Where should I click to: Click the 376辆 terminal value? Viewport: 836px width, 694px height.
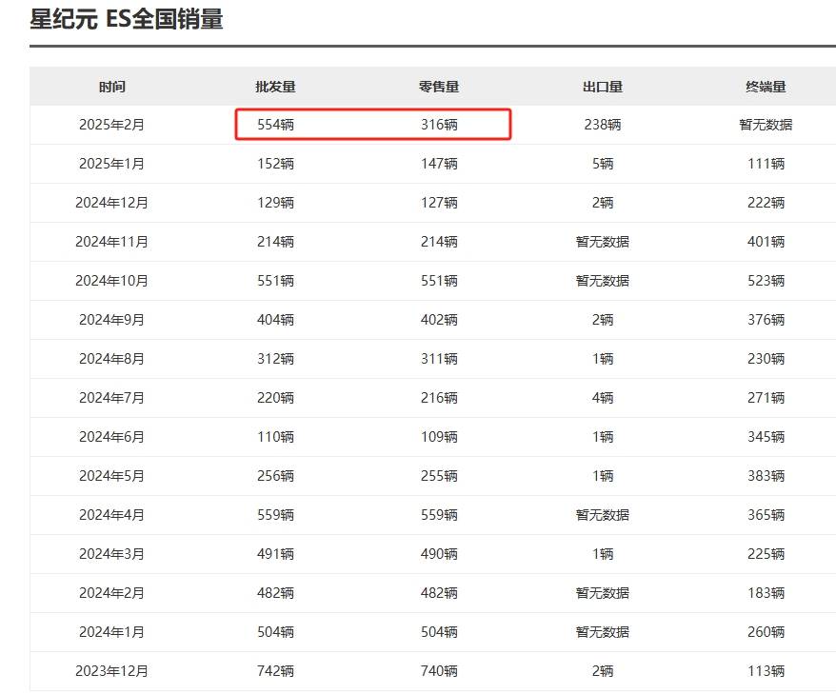[x=766, y=320]
